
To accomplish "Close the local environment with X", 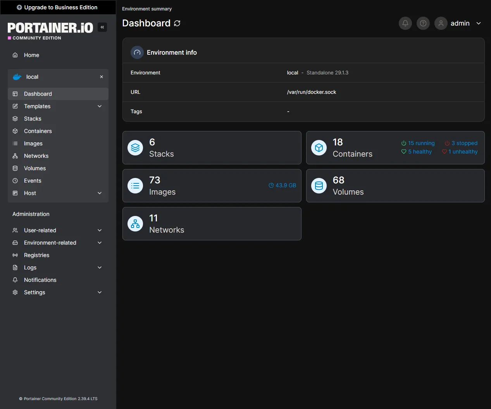I will 102,77.
